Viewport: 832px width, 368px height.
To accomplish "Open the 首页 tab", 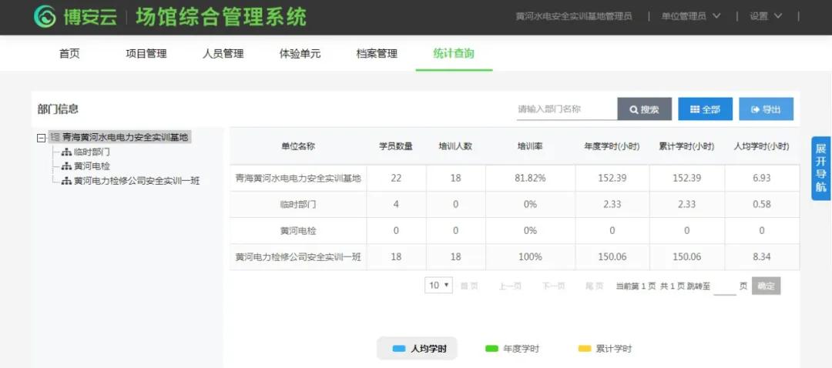I will [69, 54].
